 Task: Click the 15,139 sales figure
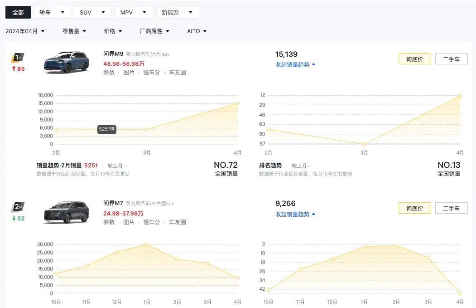(x=286, y=54)
